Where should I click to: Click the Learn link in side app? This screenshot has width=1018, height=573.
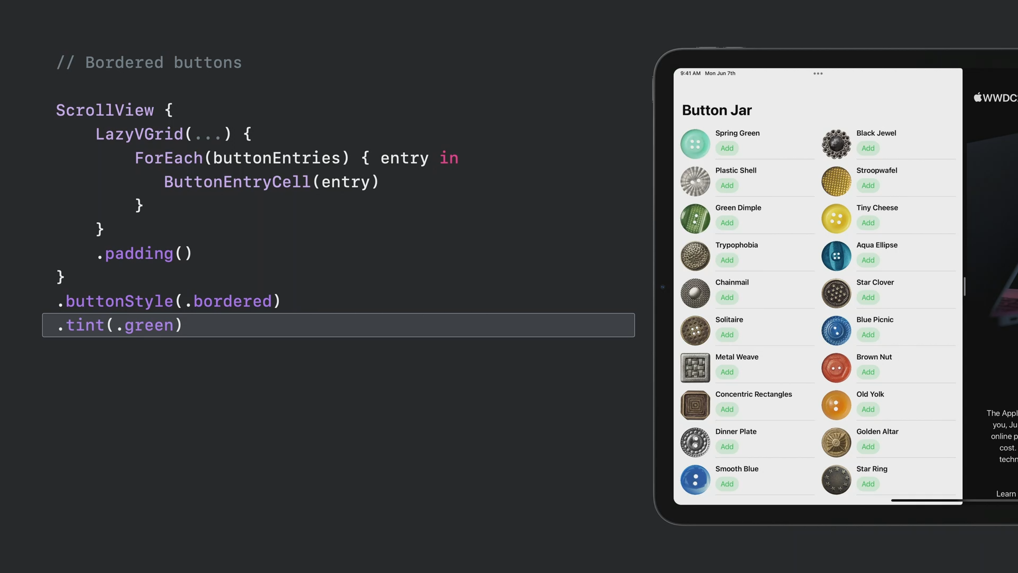click(1006, 494)
